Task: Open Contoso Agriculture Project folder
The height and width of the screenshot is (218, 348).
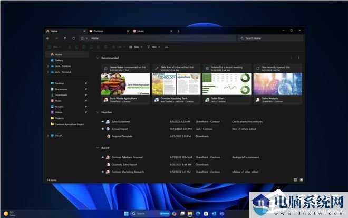Action: coord(67,124)
